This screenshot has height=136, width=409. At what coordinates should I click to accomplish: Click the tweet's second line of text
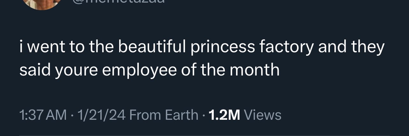click(149, 70)
